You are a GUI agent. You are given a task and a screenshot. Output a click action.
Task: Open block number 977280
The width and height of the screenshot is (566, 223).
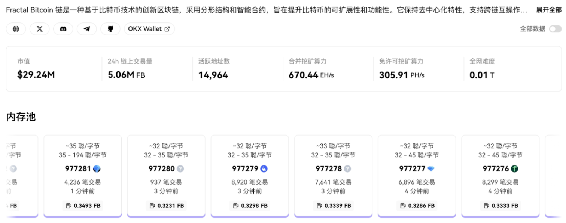pyautogui.click(x=162, y=169)
